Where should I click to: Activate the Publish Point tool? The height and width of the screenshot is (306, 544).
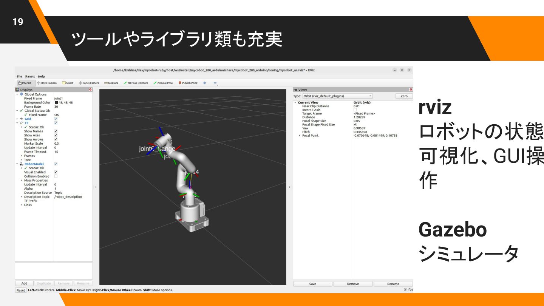coord(188,83)
